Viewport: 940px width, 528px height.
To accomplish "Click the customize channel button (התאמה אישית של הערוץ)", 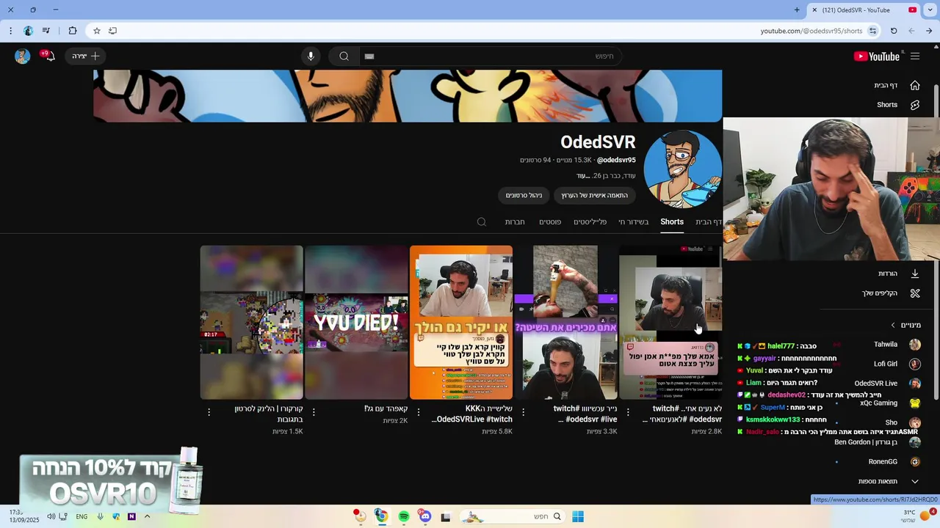I will [594, 195].
